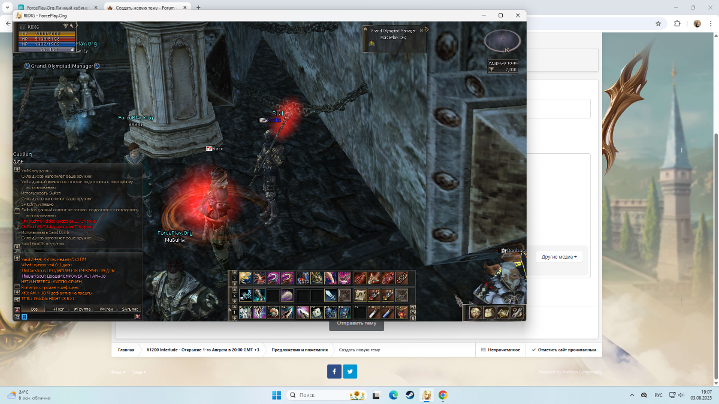Viewport: 719px width, 404px height.
Task: Open Предложения и пожелания breadcrumb link
Action: point(300,350)
